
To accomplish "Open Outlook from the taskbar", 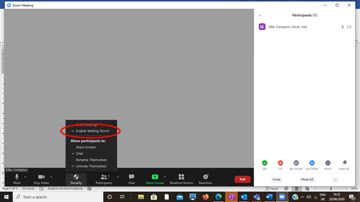I will (244, 197).
